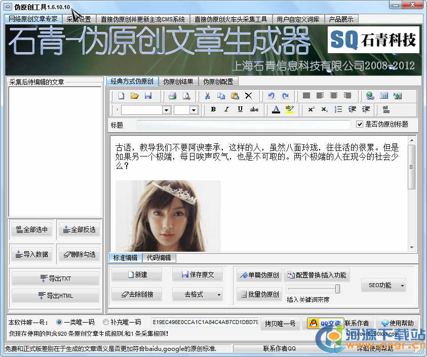This screenshot has height=357, width=427.
Task: Click the Print icon
Action: (x=172, y=96)
